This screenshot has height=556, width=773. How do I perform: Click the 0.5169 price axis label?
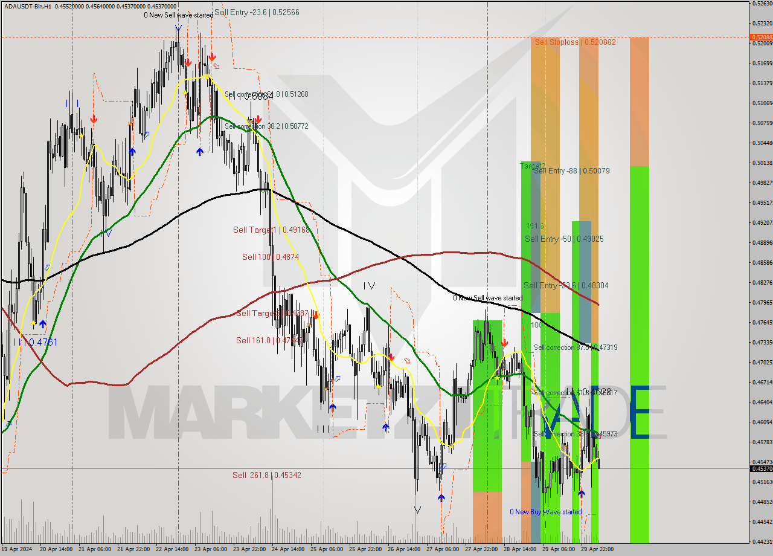[763, 63]
